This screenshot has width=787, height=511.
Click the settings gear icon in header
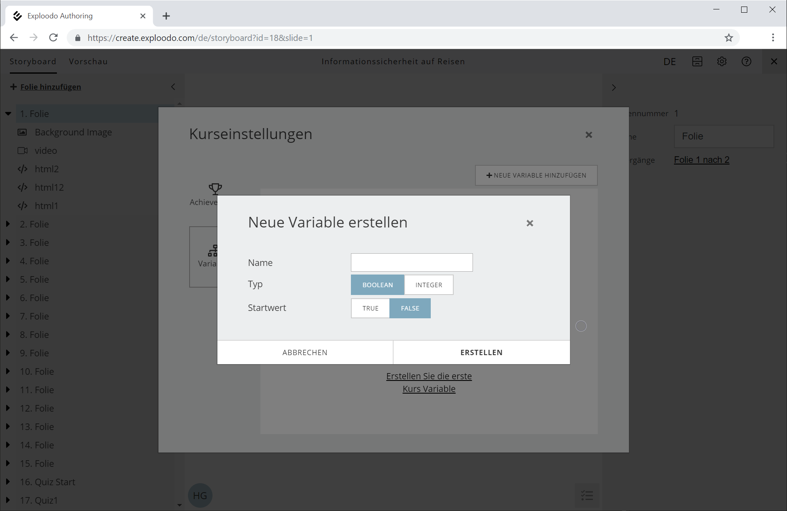click(x=721, y=61)
